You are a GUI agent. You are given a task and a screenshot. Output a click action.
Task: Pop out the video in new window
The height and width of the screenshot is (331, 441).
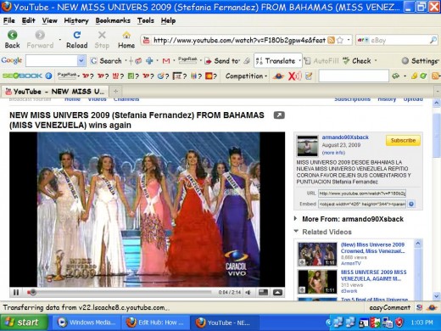[279, 115]
